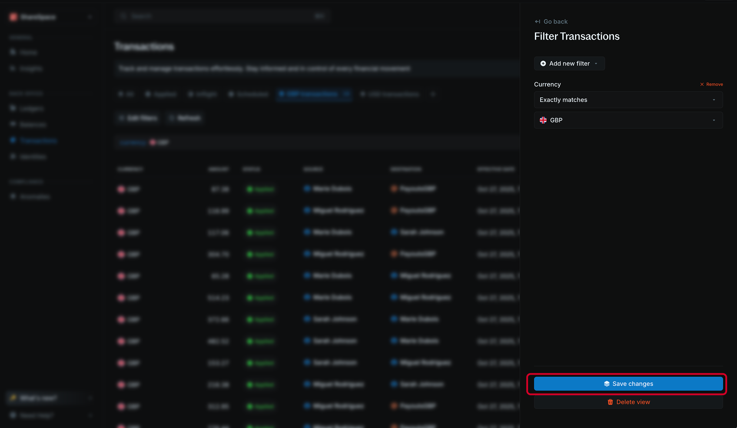Image resolution: width=737 pixels, height=428 pixels.
Task: Select the GBP transactions tab
Action: tap(309, 94)
